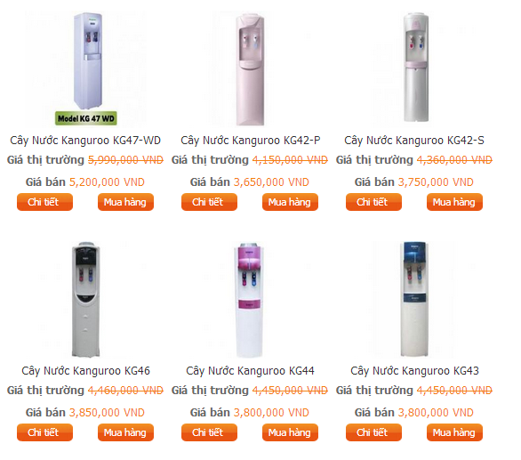The height and width of the screenshot is (460, 521).
Task: Buy the Kanguroo KG43 dispenser
Action: pos(454,432)
